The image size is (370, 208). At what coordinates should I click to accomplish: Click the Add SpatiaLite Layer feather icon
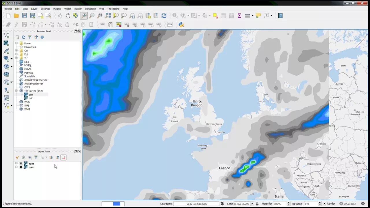click(6, 51)
